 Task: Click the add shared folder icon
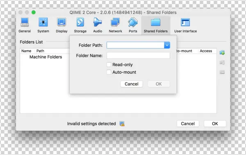pos(222,53)
